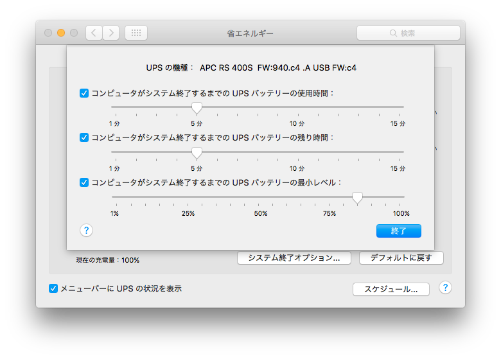Toggle メニューバーに UPS の状況を表示 checkbox
The height and width of the screenshot is (359, 501).
pyautogui.click(x=53, y=288)
